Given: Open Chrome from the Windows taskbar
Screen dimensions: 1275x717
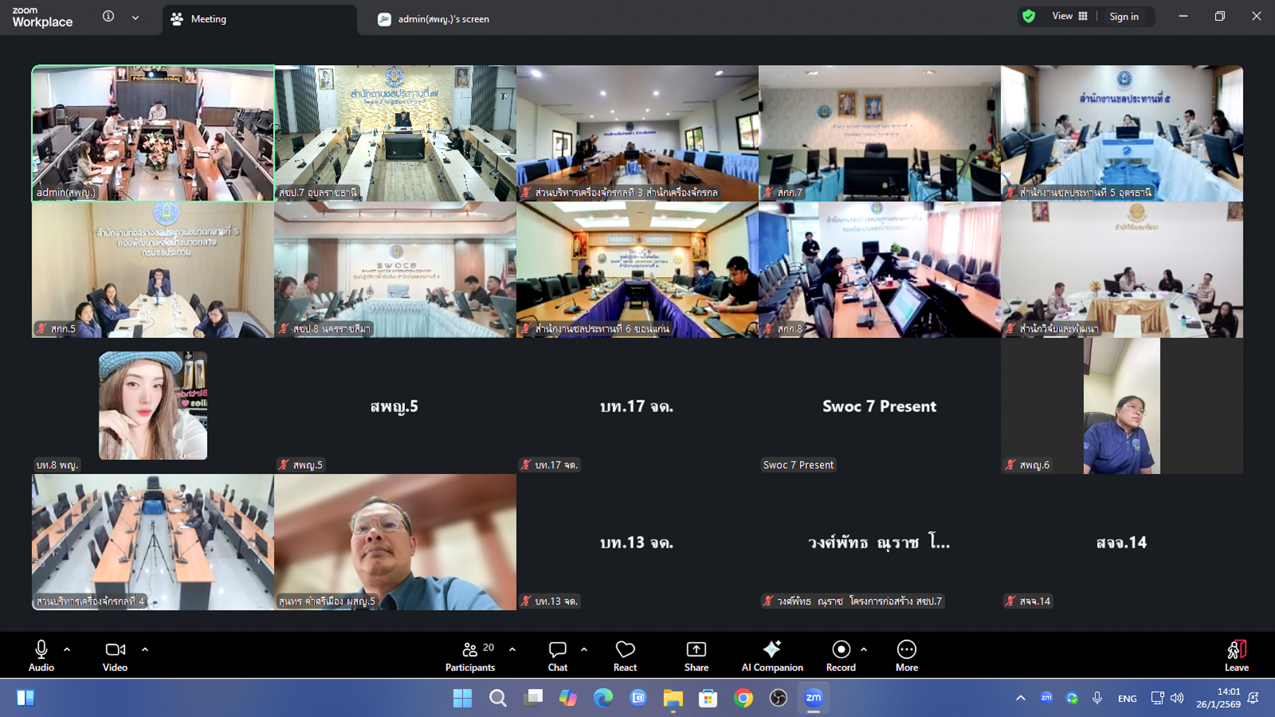Looking at the screenshot, I should tap(743, 698).
